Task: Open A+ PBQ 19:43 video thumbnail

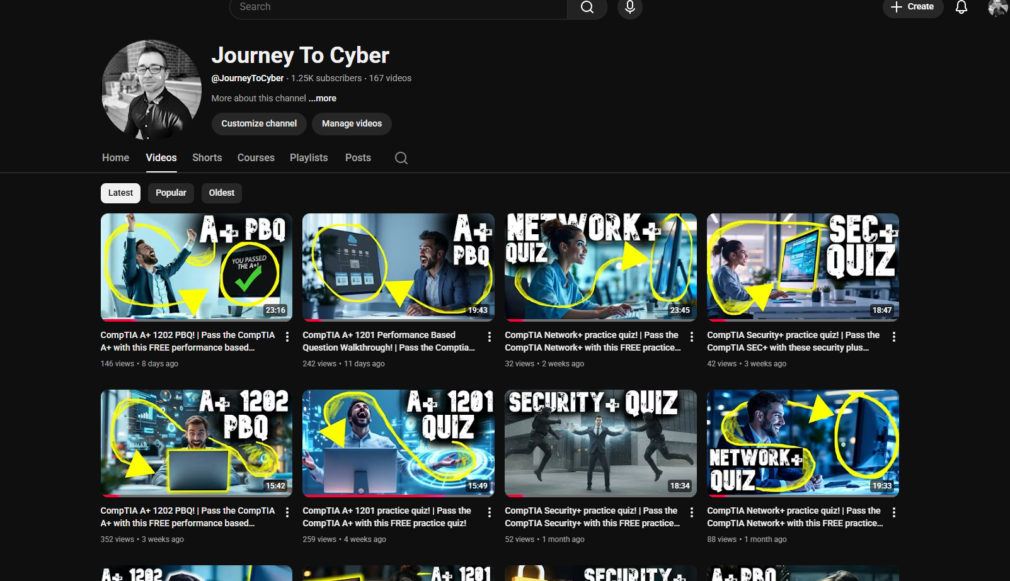Action: click(398, 268)
